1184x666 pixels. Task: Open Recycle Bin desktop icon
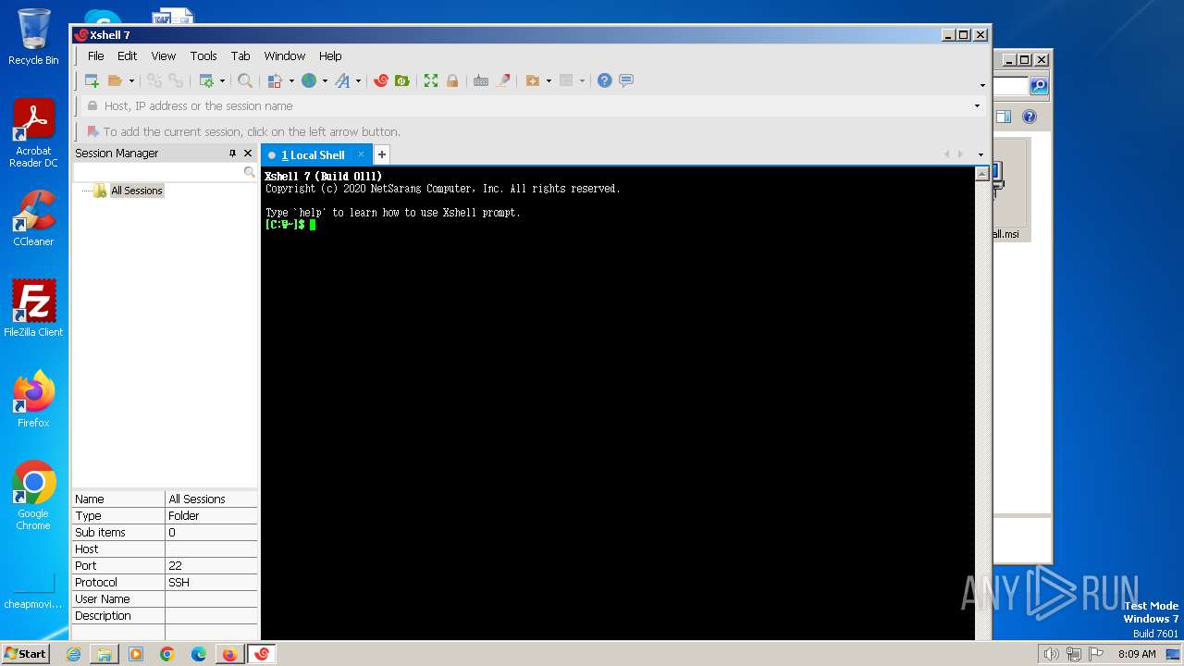tap(33, 37)
